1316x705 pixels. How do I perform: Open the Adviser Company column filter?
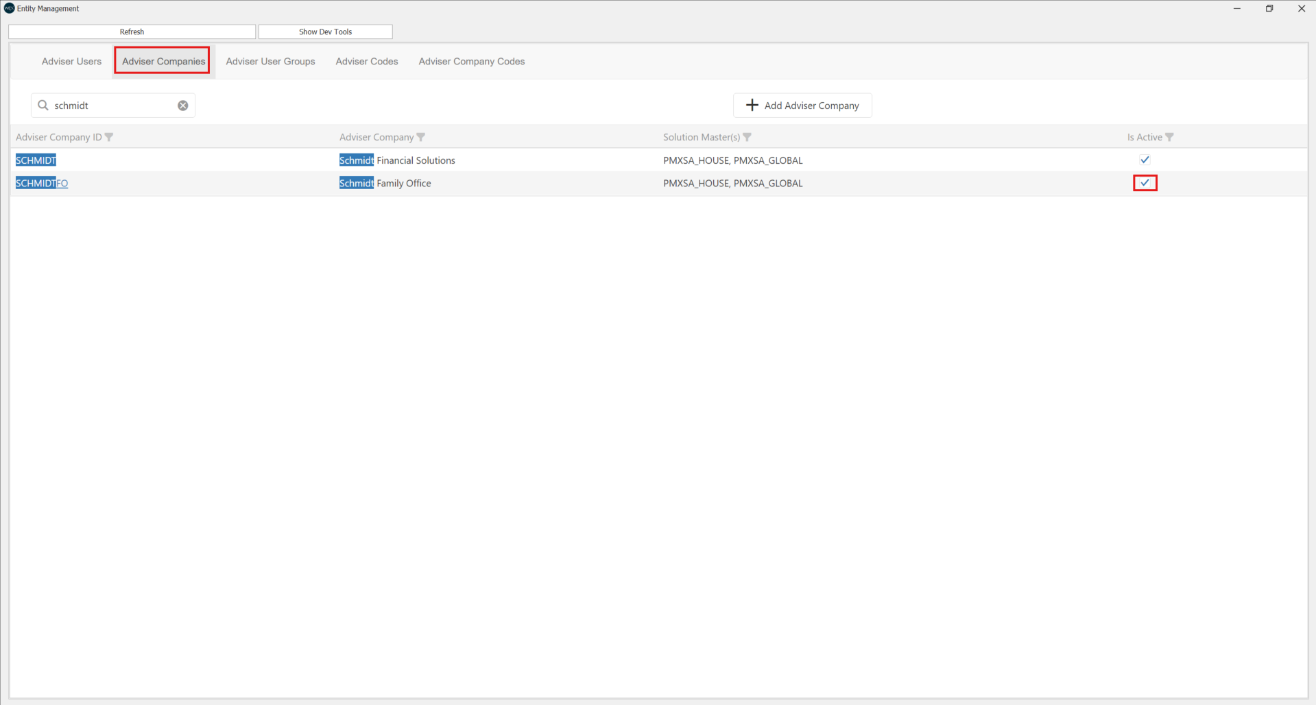click(421, 137)
